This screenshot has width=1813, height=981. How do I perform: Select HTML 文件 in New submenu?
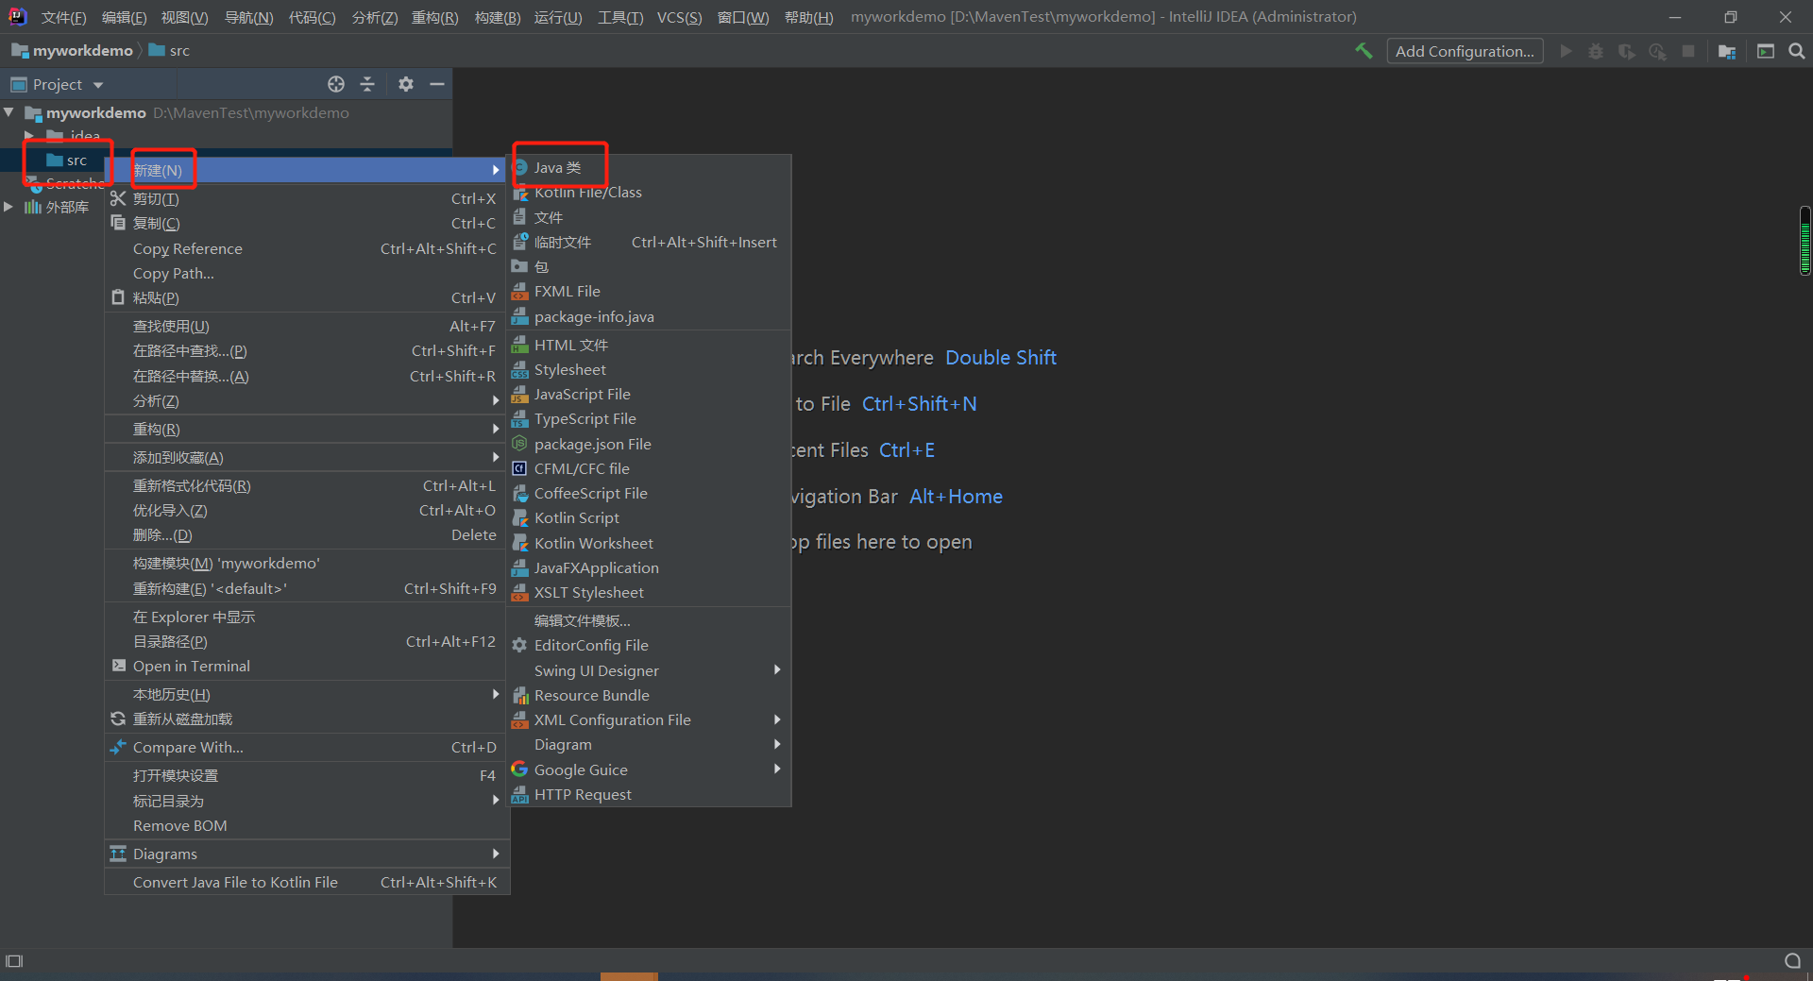(x=650, y=346)
